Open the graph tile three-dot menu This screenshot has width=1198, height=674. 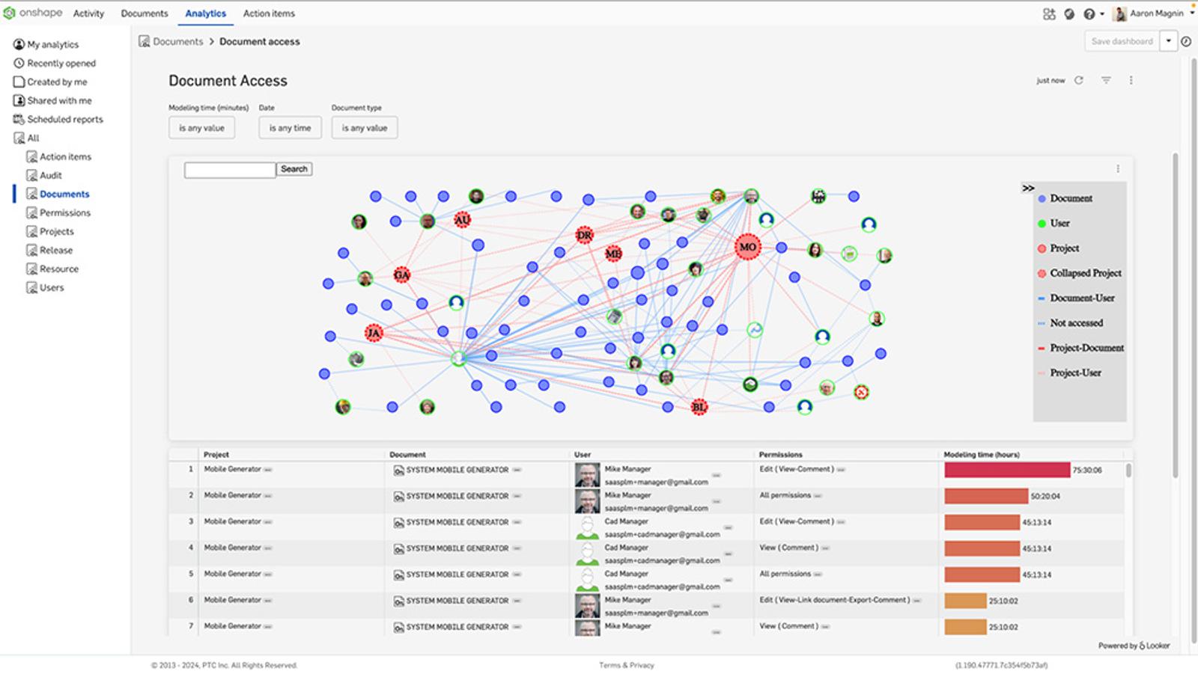tap(1118, 169)
